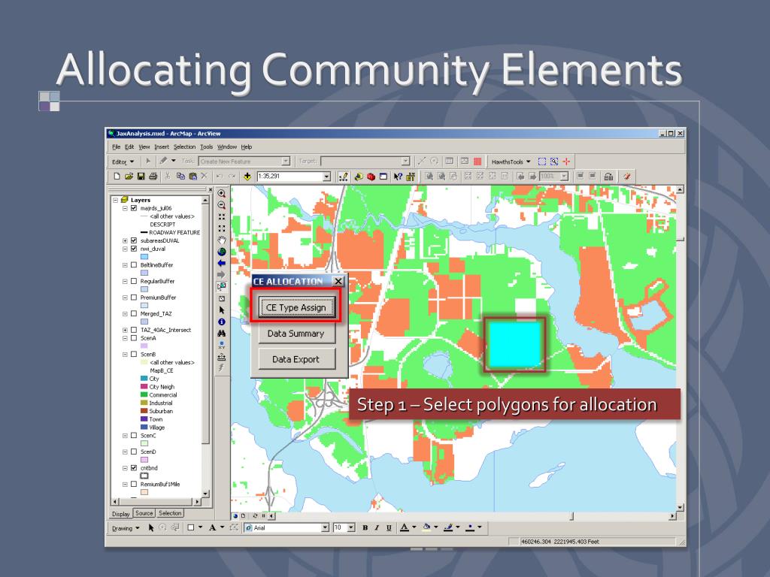Screen dimensions: 770x577
Task: Print the map
Action: [x=153, y=176]
